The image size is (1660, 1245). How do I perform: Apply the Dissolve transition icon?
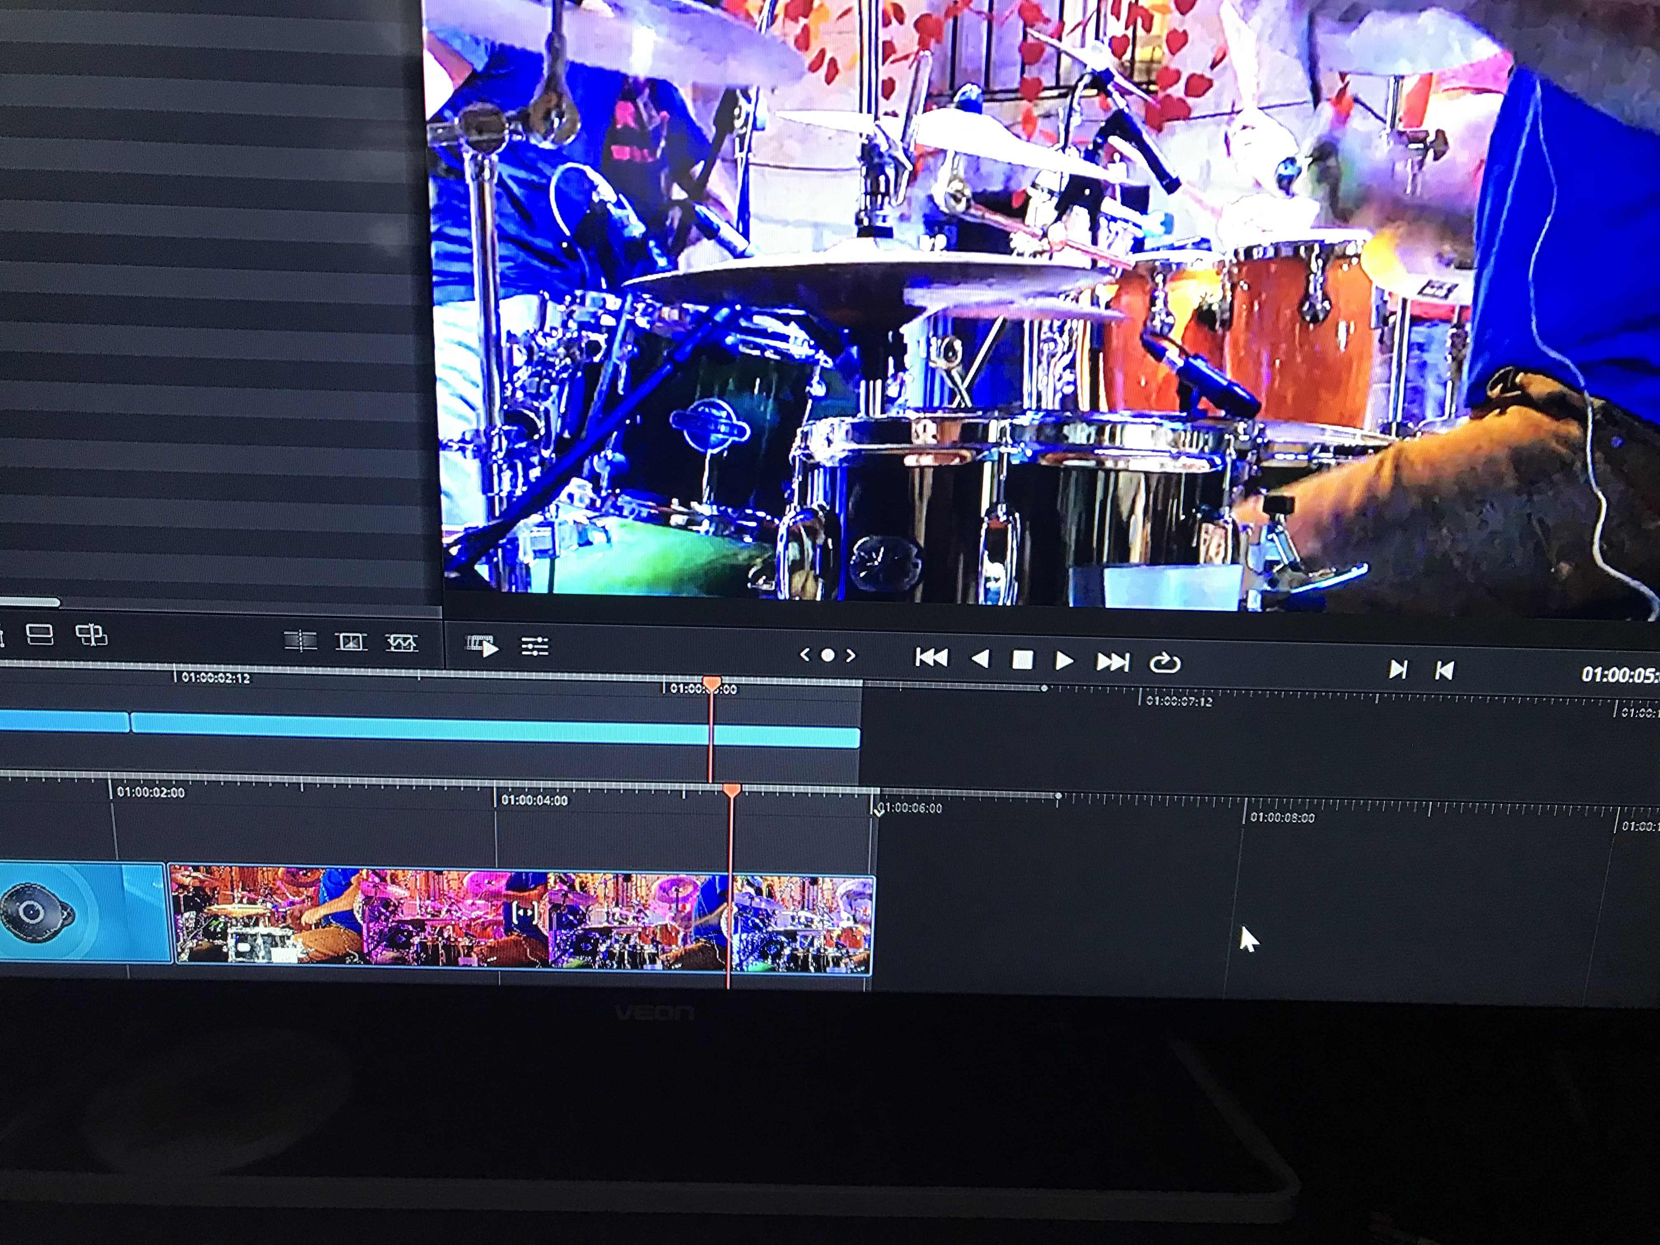[350, 642]
